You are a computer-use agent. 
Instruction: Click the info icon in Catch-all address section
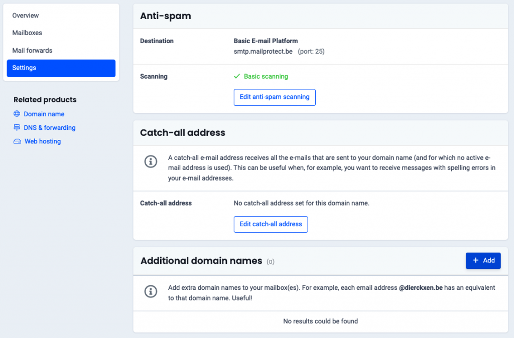(x=151, y=161)
